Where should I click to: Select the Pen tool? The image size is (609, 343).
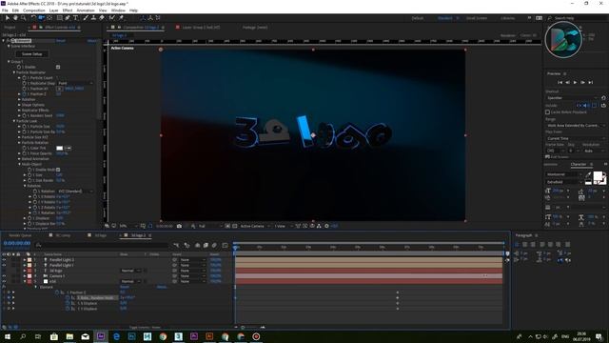68,18
